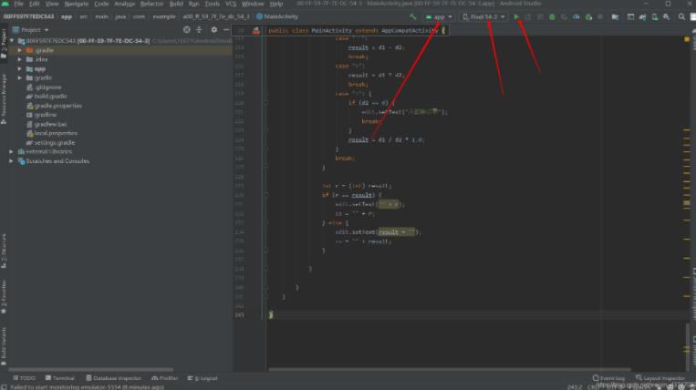Screen dimensions: 696x390
Task: Open the Refactor menu
Action: pyautogui.click(x=151, y=4)
